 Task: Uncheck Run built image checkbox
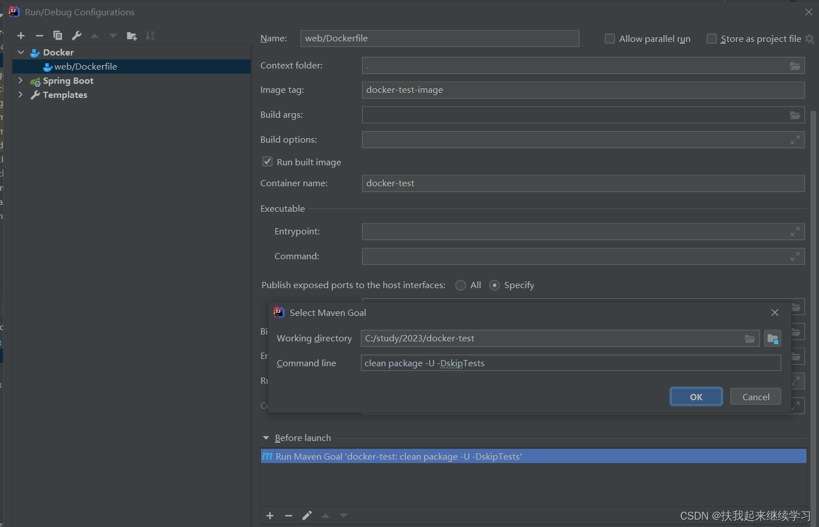[x=267, y=162]
